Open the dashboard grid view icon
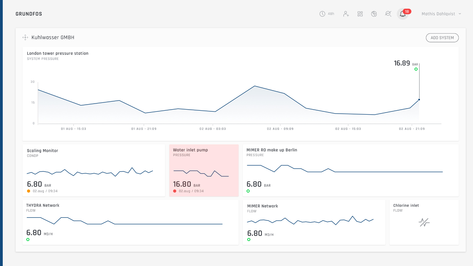 [x=360, y=14]
